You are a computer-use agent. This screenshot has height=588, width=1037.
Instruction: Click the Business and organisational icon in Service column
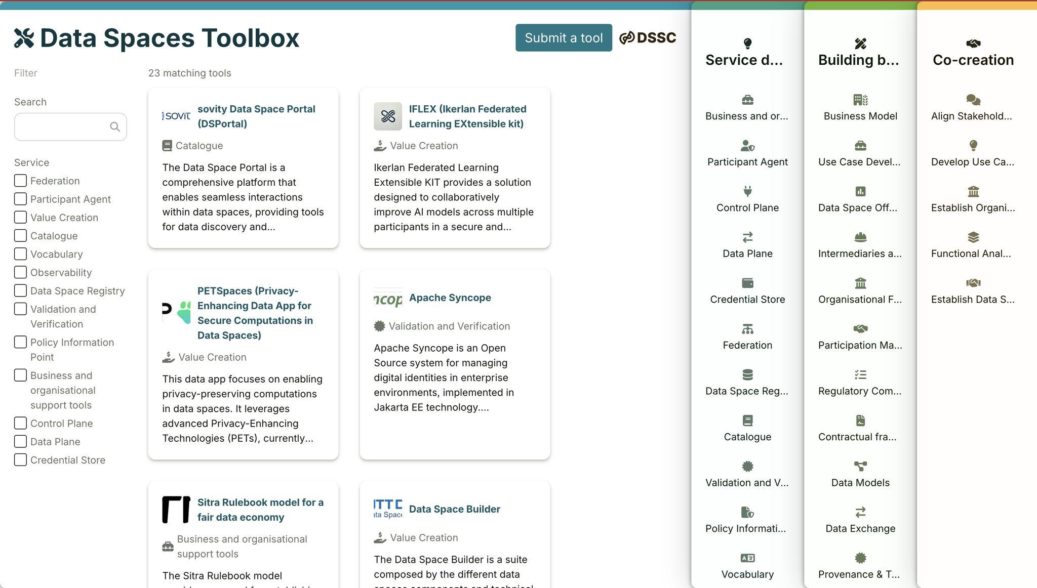tap(747, 100)
